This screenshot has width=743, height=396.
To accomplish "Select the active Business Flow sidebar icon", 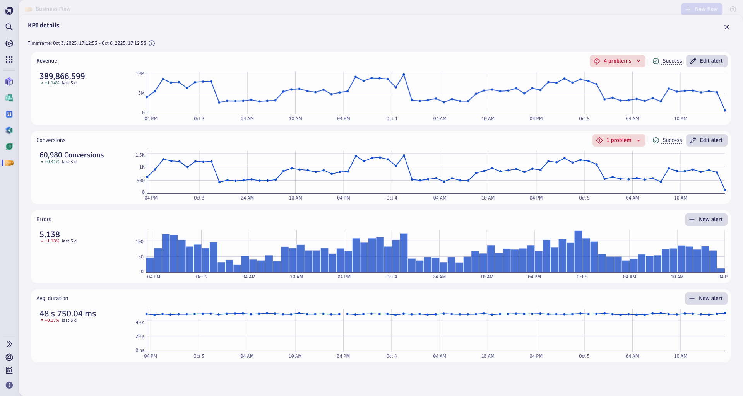I will 9,163.
